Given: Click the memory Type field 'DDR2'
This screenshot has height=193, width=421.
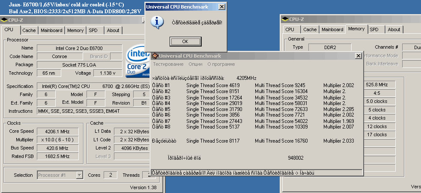Looking at the screenshot, I should tap(330, 47).
